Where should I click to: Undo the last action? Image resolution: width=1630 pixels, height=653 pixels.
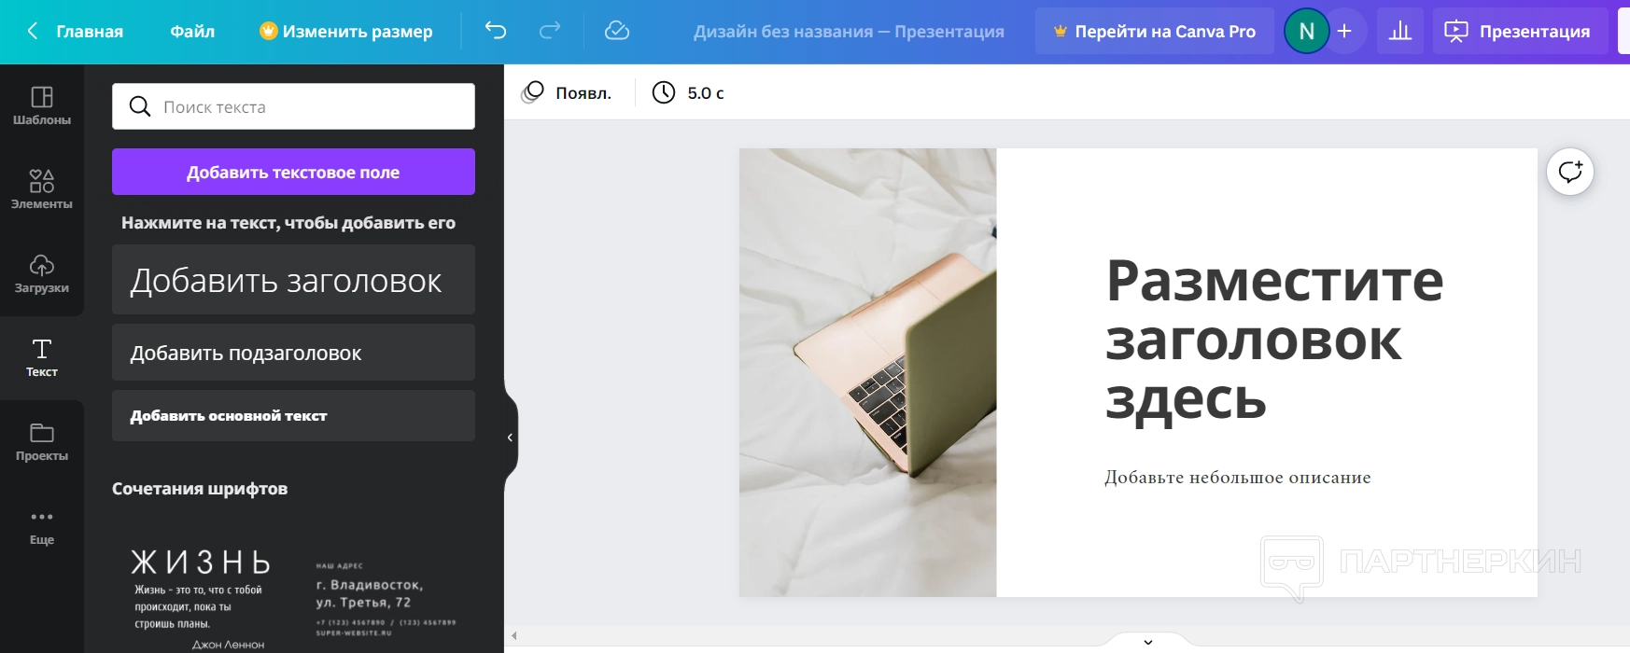(x=496, y=31)
